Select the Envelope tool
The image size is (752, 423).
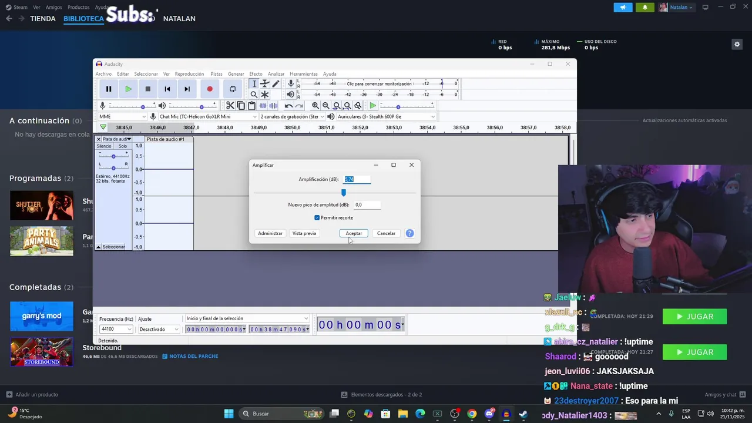tap(265, 84)
